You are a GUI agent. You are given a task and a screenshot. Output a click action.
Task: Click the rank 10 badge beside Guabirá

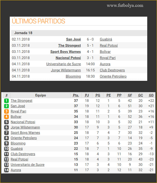click(x=6, y=149)
